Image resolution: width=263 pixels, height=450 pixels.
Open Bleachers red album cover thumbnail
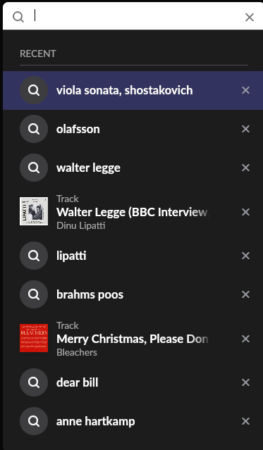[34, 338]
